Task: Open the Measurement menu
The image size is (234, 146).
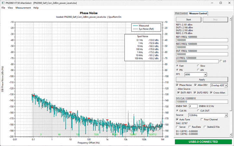Action: click(23, 8)
